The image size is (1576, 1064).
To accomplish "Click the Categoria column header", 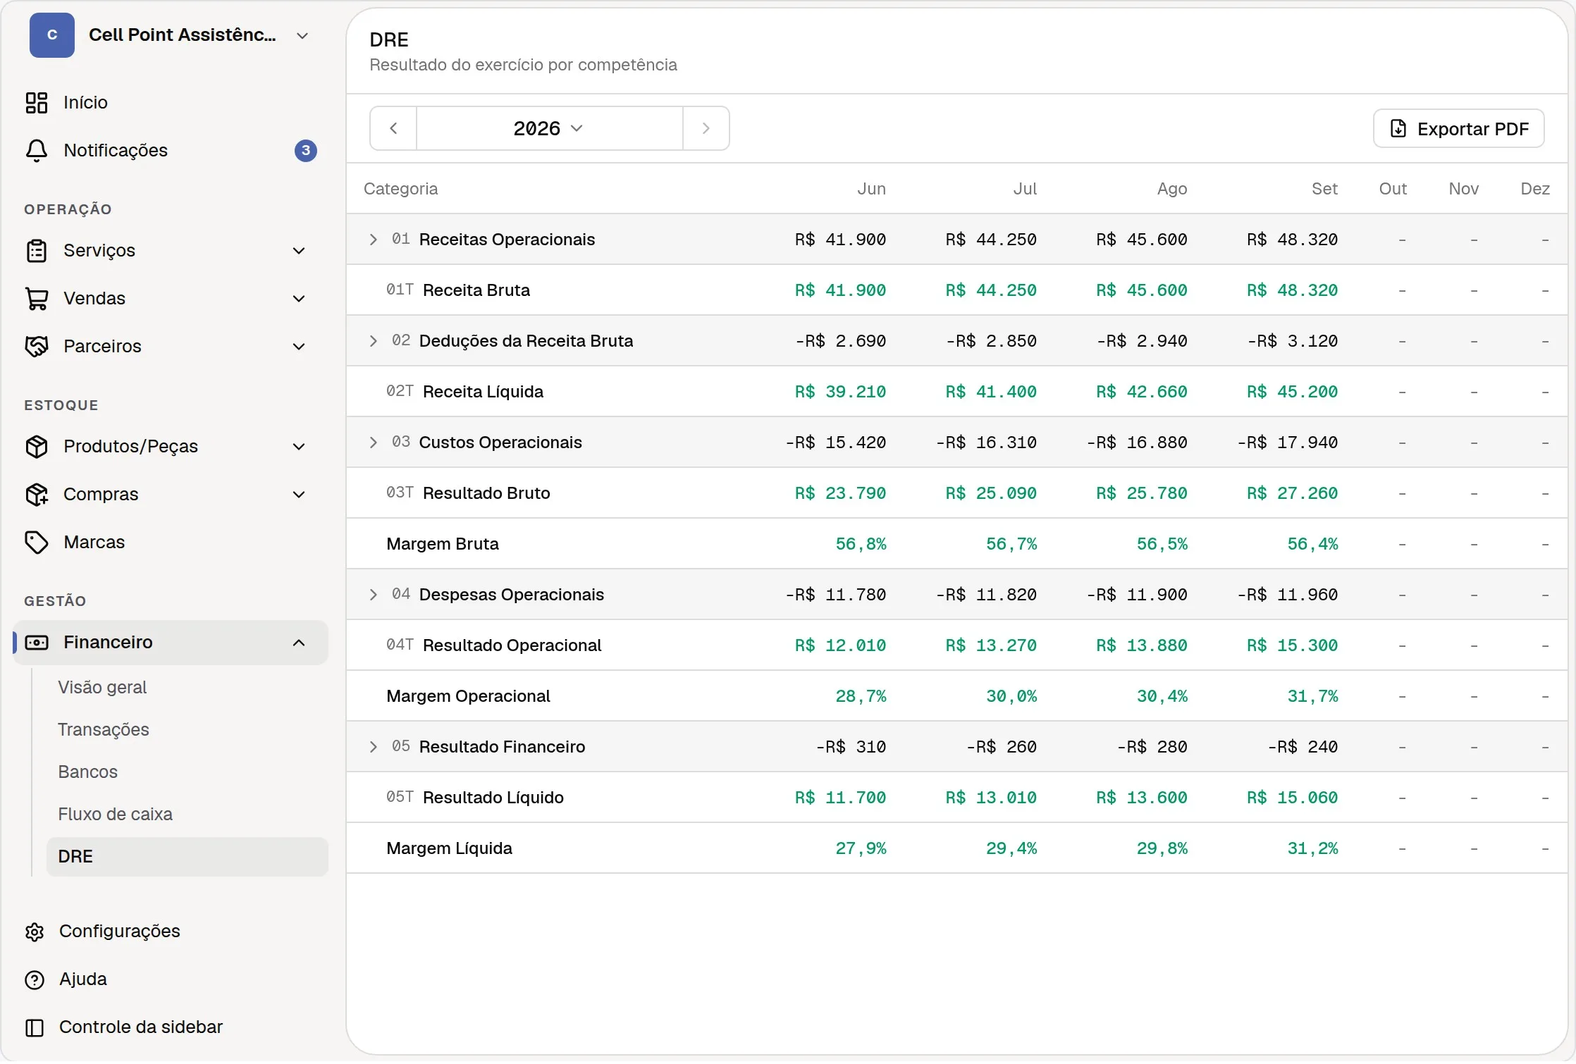I will pyautogui.click(x=400, y=189).
